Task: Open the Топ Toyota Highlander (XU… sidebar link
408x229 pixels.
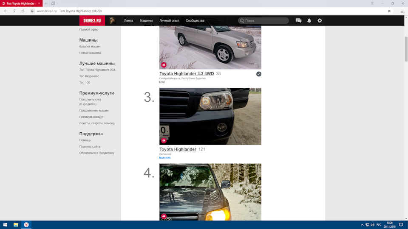Action: pos(98,70)
